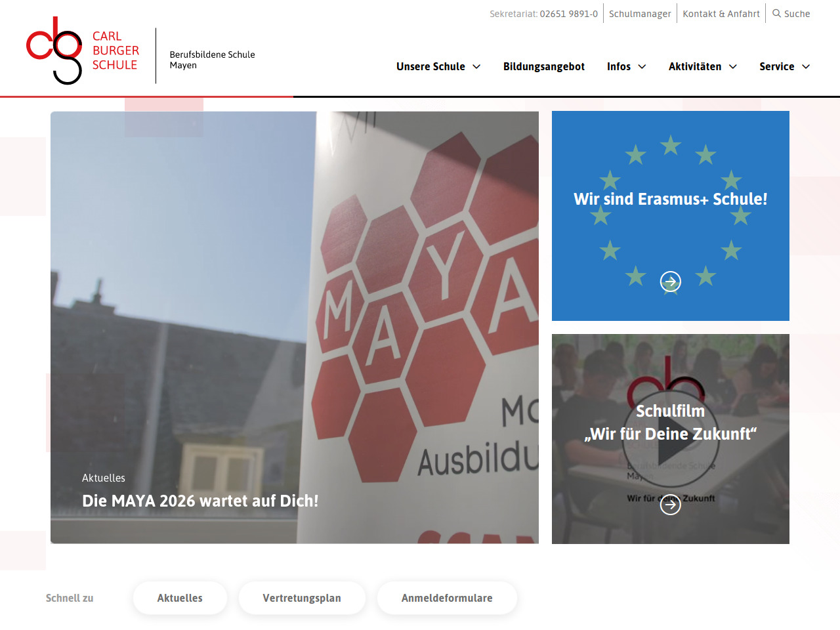Open the Schulmanager link
Viewport: 840px width, 630px height.
640,14
